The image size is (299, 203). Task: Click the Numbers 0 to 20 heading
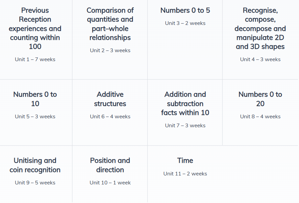pos(260,99)
